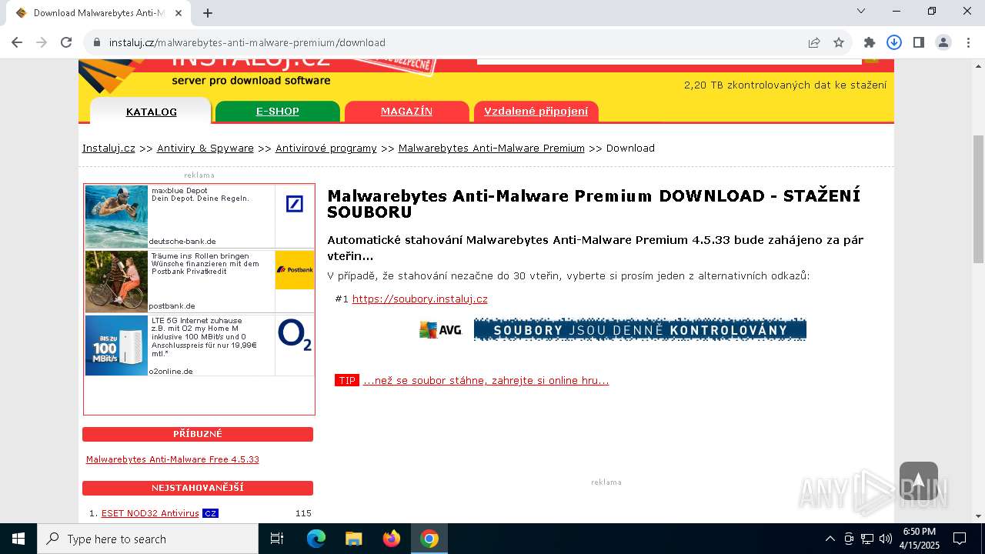This screenshot has width=985, height=554.
Task: Switch to the KATALOG tab
Action: tap(152, 112)
